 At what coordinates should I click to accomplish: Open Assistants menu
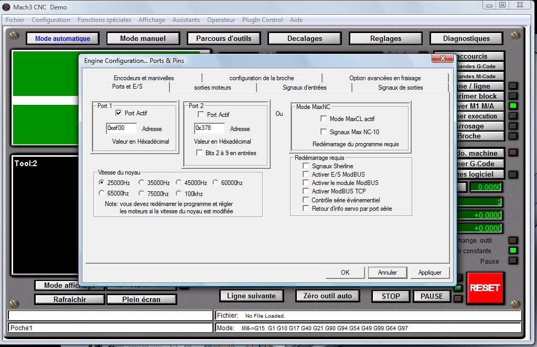point(186,20)
